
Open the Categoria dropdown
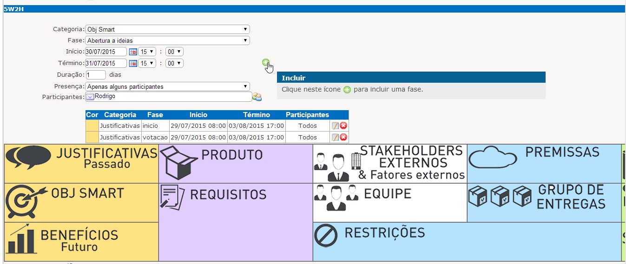coord(167,29)
